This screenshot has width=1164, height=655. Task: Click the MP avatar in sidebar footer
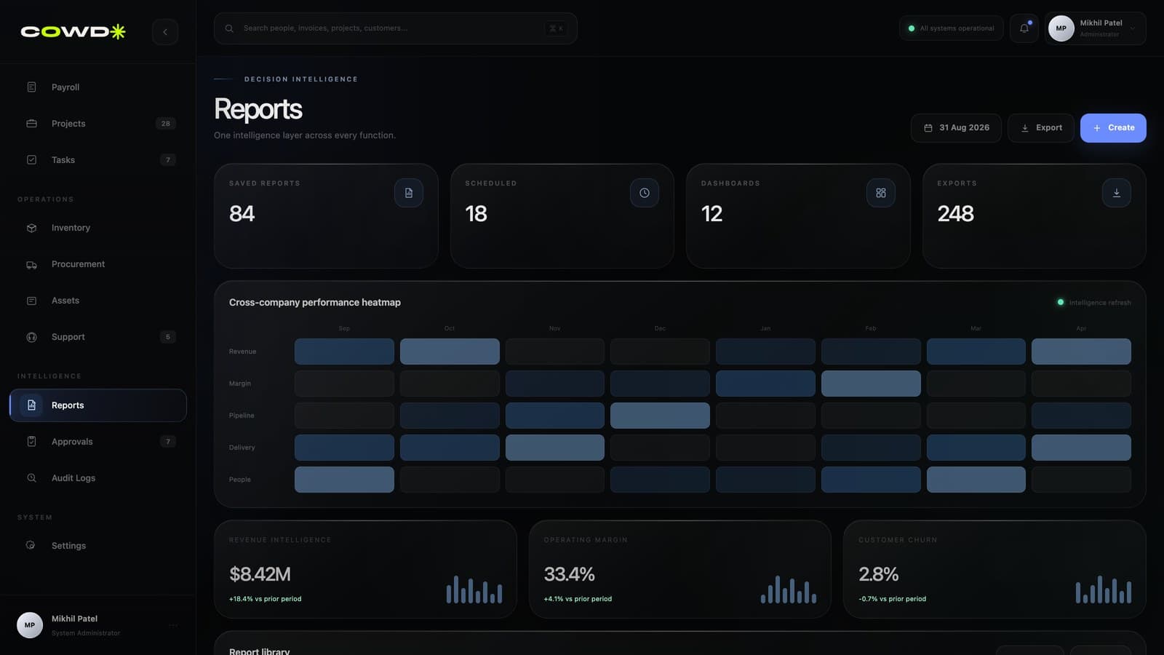point(30,625)
